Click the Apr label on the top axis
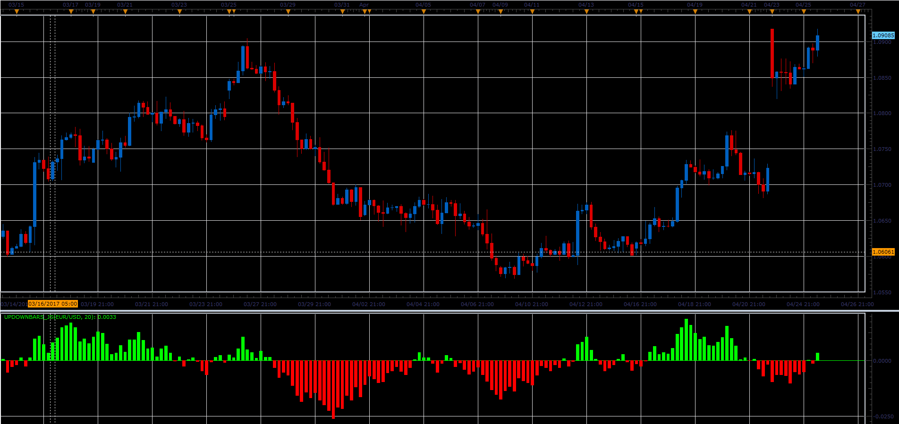Viewport: 899px width, 424px height. click(364, 5)
